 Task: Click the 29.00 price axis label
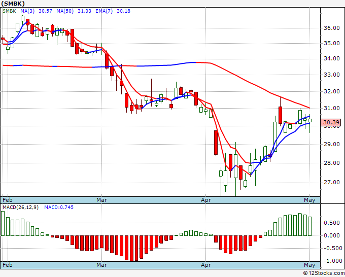[332, 144]
